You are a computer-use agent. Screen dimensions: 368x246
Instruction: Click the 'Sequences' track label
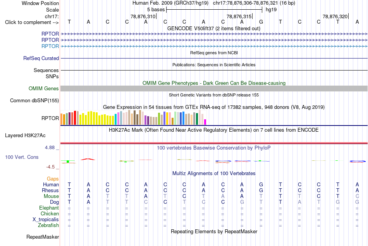(x=46, y=70)
